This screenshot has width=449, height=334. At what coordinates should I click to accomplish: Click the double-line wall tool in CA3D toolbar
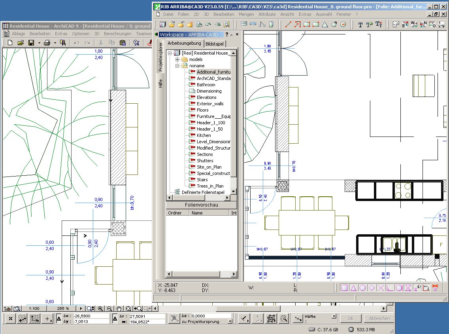[x=244, y=24]
